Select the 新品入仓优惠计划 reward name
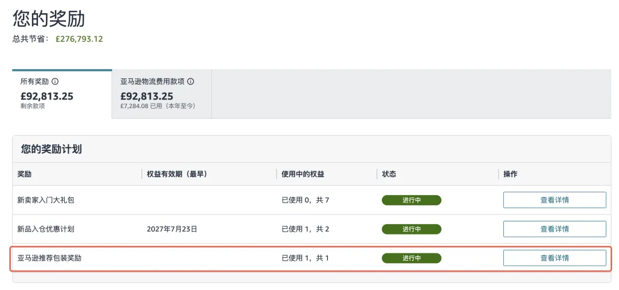The height and width of the screenshot is (290, 619). tap(46, 229)
